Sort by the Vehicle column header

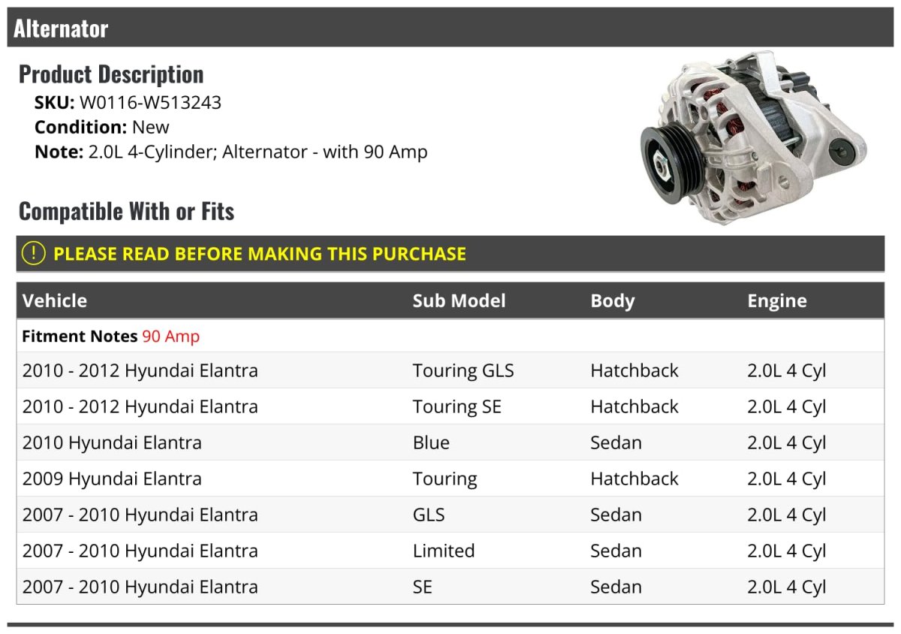(55, 300)
